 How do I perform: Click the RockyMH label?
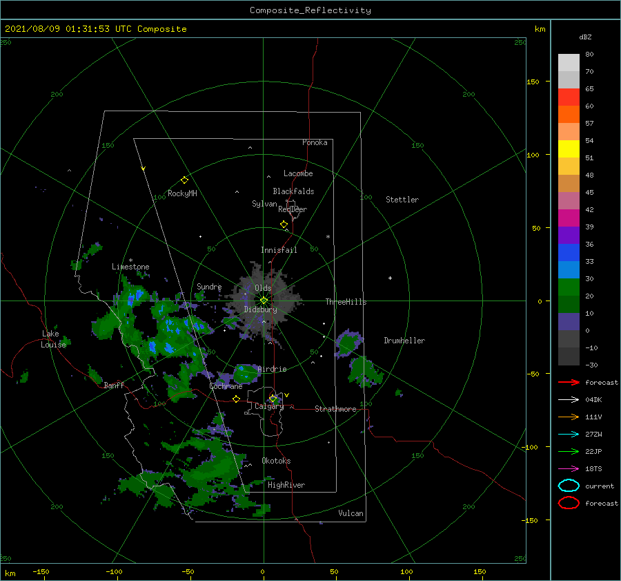[182, 193]
